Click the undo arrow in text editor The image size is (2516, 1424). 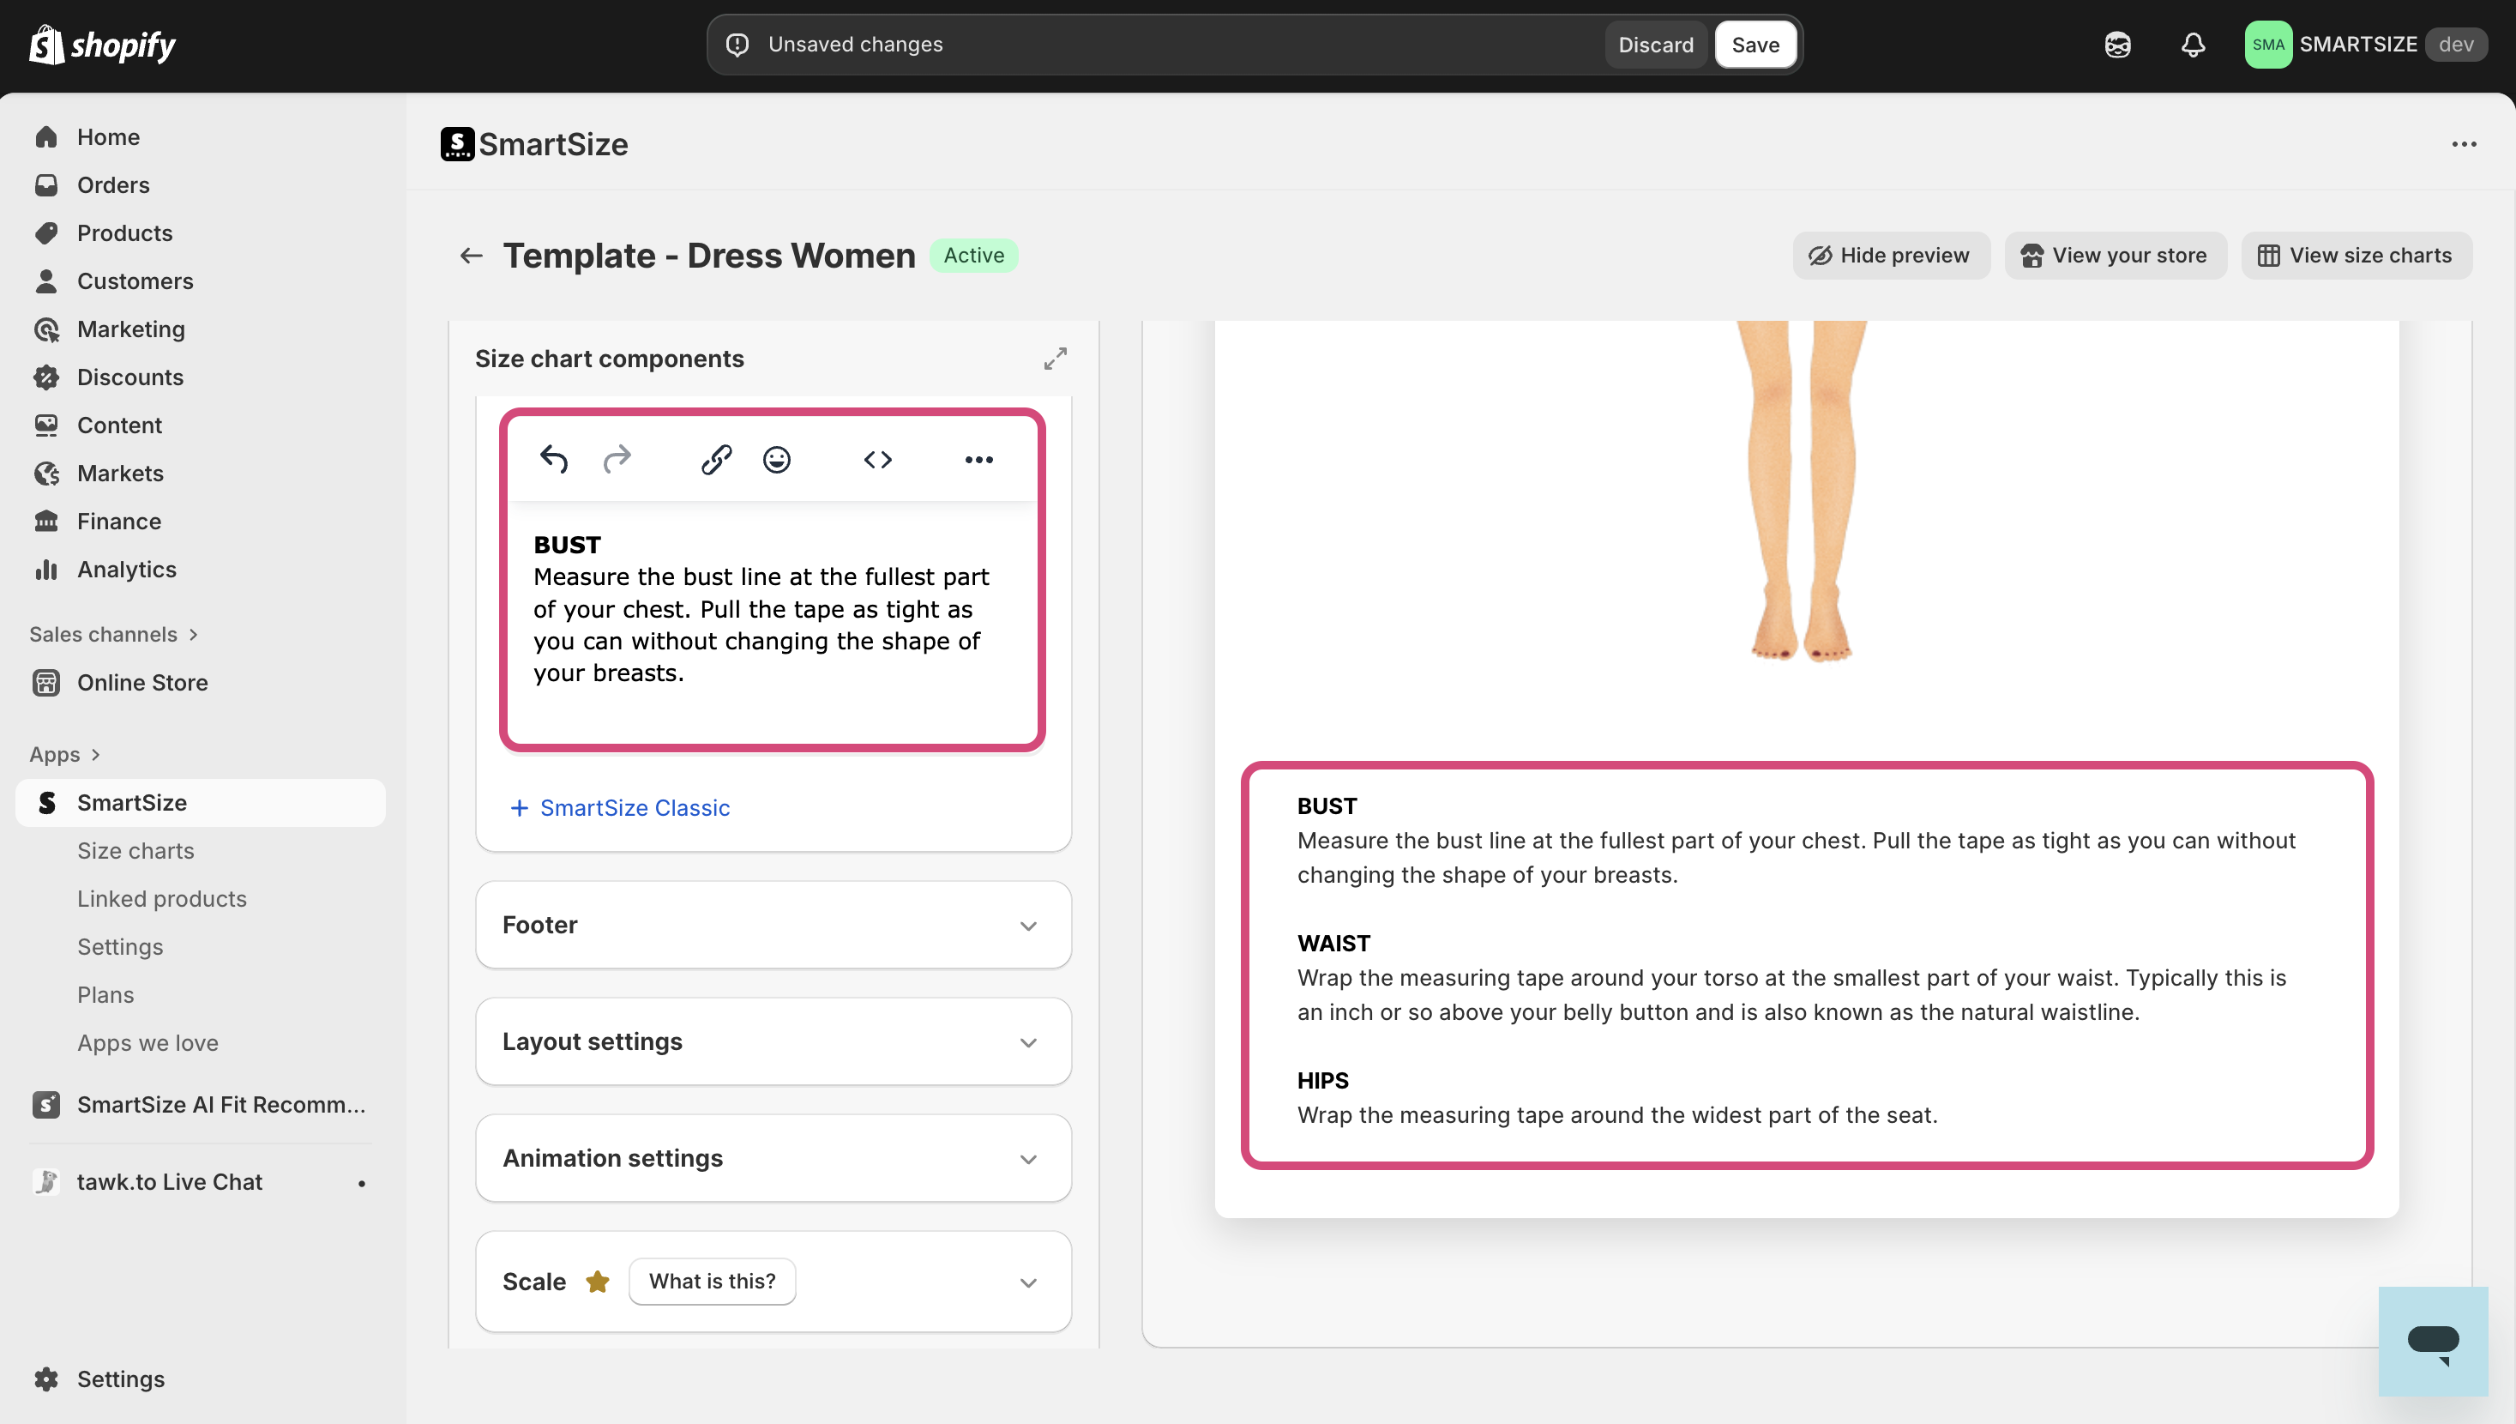(x=553, y=459)
